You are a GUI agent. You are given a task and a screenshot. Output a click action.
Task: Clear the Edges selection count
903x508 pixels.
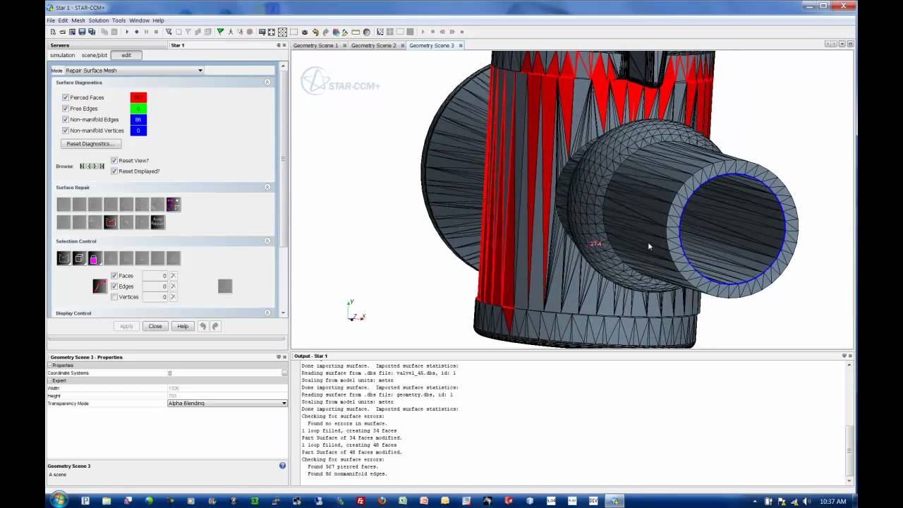(x=173, y=286)
